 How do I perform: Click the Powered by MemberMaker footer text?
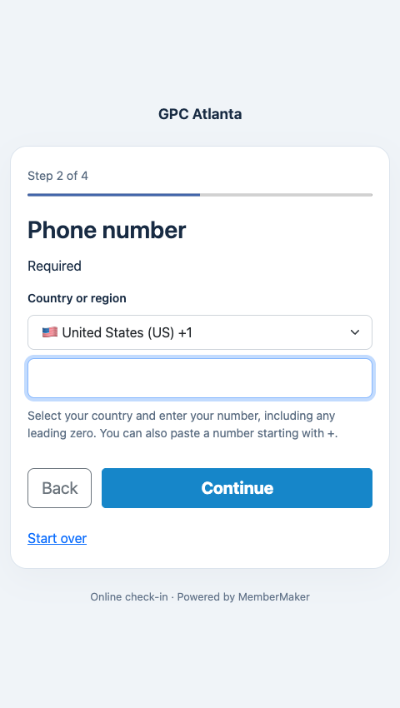pos(243,597)
